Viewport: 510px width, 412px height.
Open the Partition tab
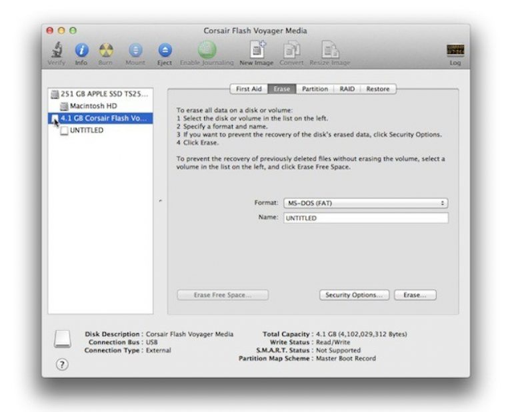(x=315, y=89)
